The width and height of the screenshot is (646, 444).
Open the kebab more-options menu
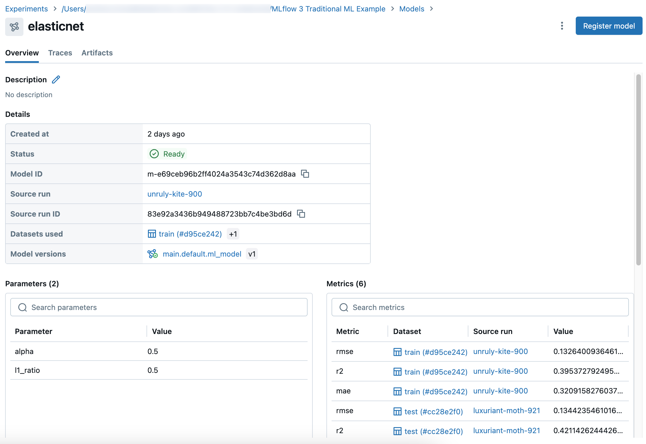click(x=562, y=26)
